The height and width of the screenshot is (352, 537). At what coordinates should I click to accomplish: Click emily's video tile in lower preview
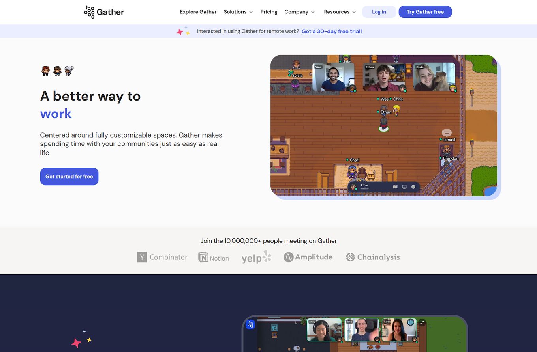(x=325, y=330)
